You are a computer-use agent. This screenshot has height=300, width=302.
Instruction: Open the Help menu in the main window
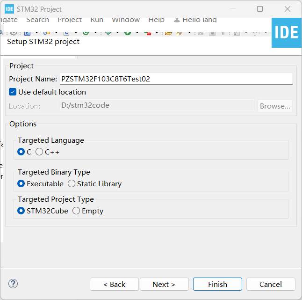[156, 20]
